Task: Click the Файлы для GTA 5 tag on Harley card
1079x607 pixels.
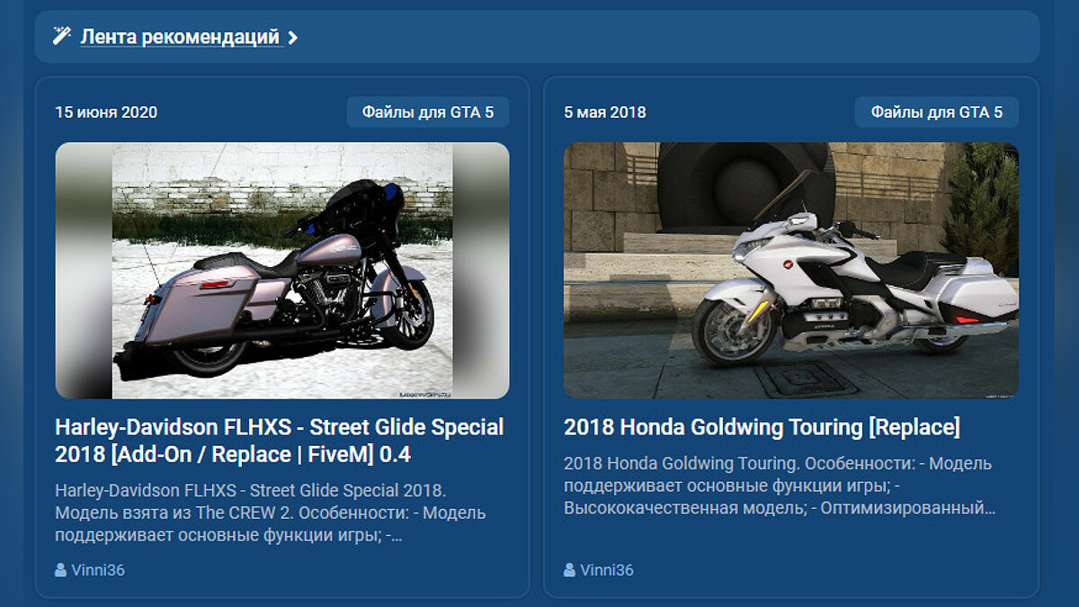Action: 428,112
